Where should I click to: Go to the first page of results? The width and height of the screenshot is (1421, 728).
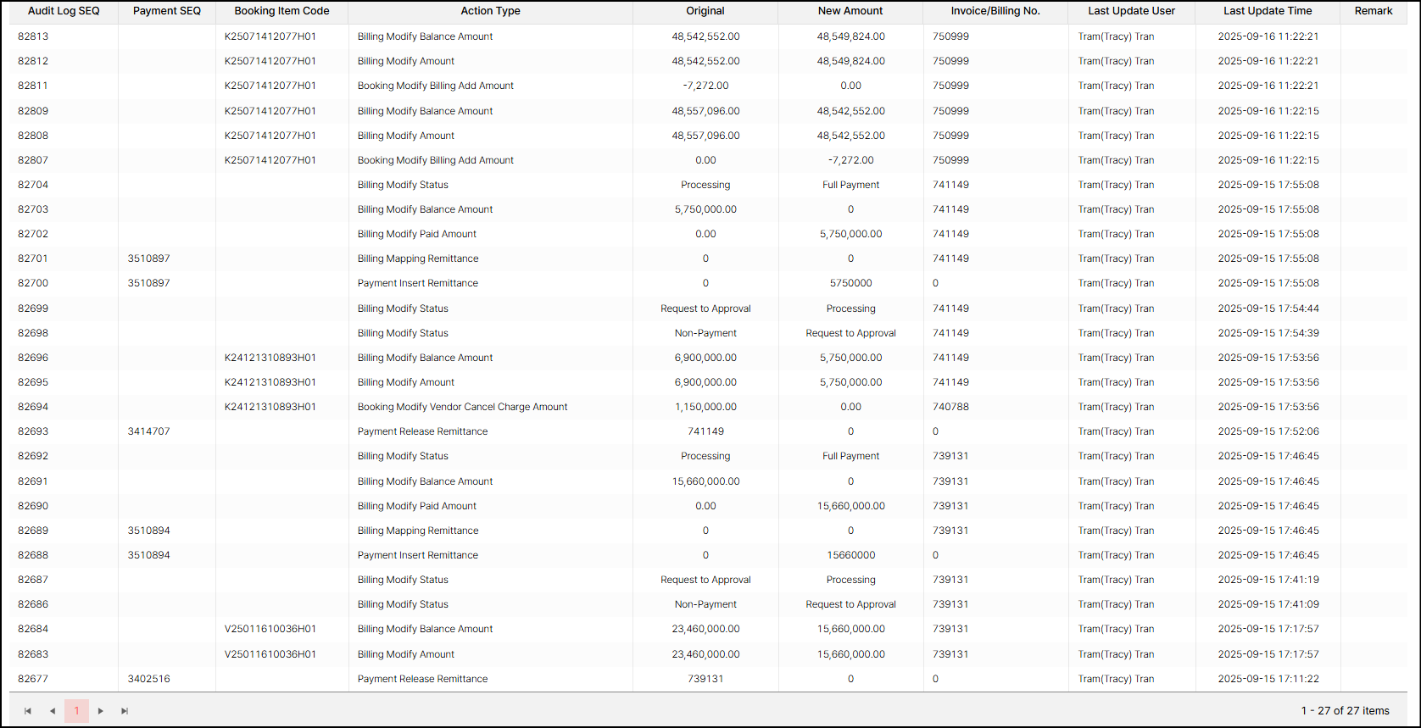28,711
